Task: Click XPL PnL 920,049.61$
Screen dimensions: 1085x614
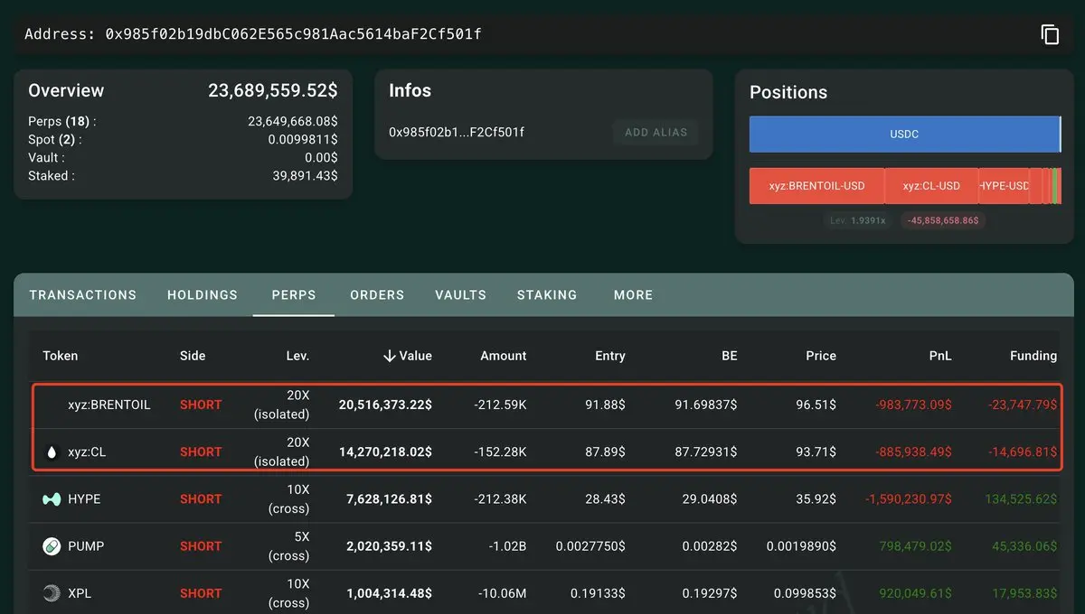Action: (915, 593)
